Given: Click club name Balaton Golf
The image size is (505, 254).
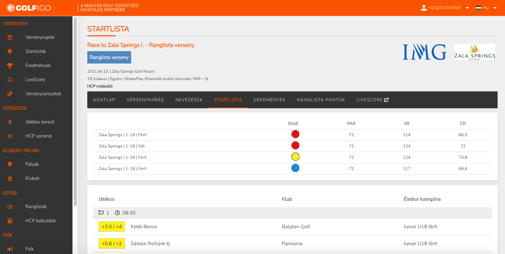Looking at the screenshot, I should 296,226.
